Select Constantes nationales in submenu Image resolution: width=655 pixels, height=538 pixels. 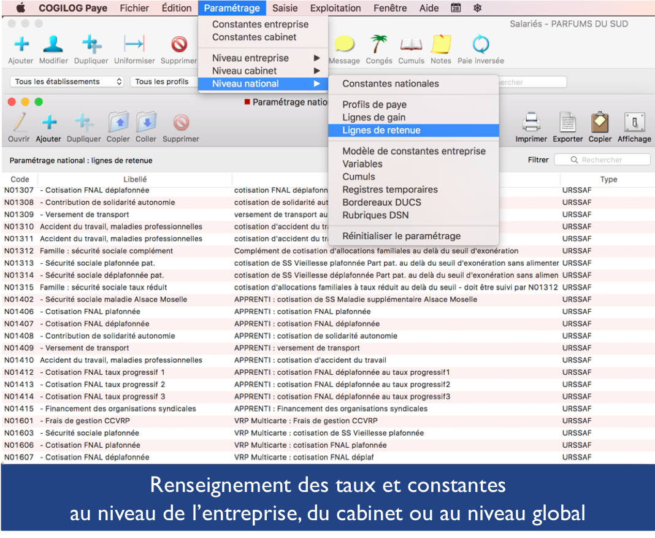(413, 83)
